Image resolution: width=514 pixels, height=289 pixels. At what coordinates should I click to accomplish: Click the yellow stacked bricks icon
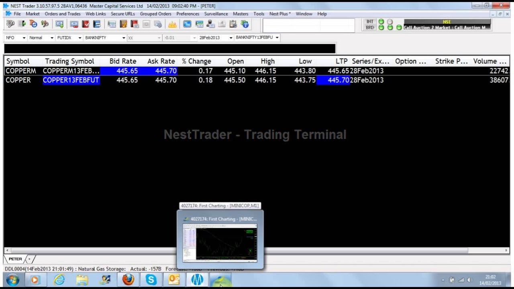172,24
